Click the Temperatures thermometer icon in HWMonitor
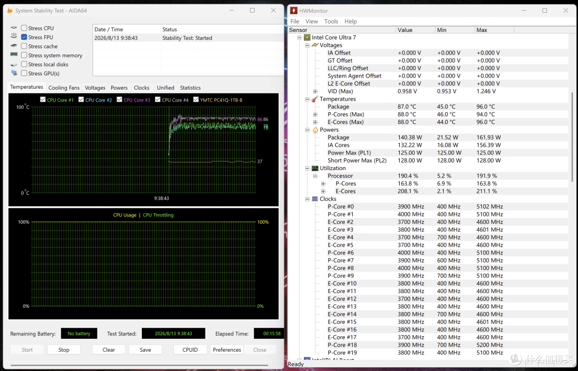This screenshot has height=371, width=578. point(315,99)
